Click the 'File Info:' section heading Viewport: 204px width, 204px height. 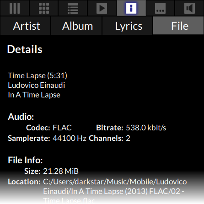click(25, 160)
